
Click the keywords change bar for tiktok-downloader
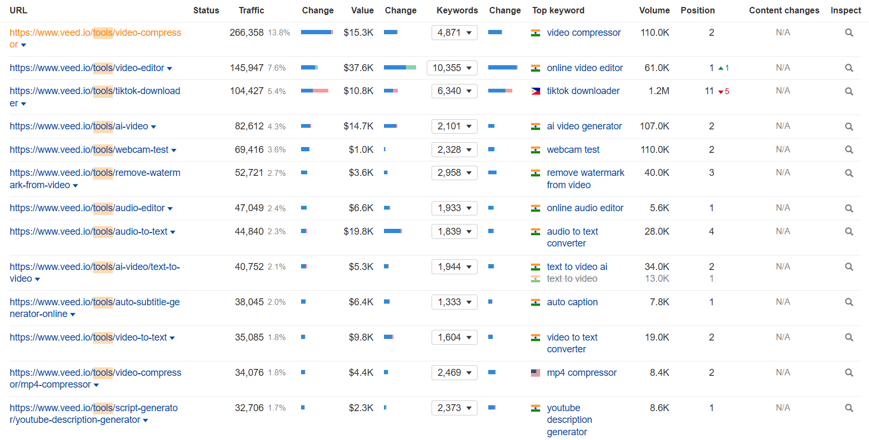(500, 91)
